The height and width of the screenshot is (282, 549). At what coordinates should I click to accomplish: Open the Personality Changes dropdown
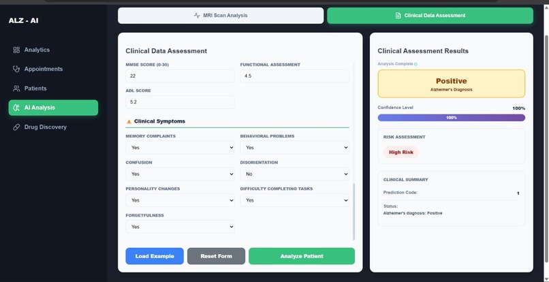coord(180,200)
